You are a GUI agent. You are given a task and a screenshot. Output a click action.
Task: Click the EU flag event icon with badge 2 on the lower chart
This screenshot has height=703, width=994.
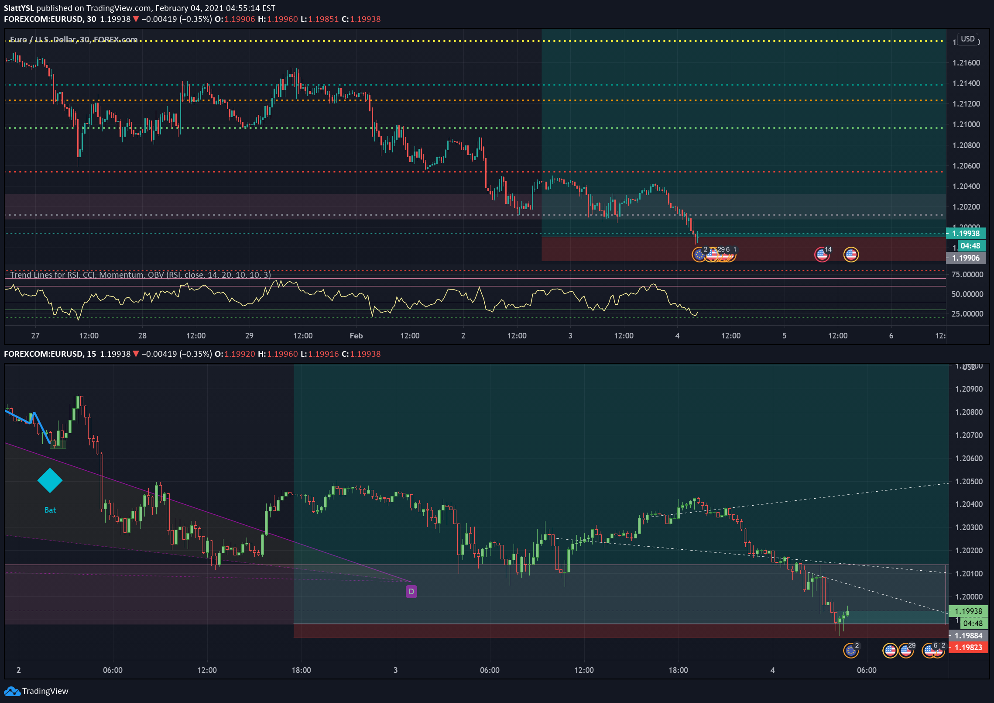tap(850, 651)
